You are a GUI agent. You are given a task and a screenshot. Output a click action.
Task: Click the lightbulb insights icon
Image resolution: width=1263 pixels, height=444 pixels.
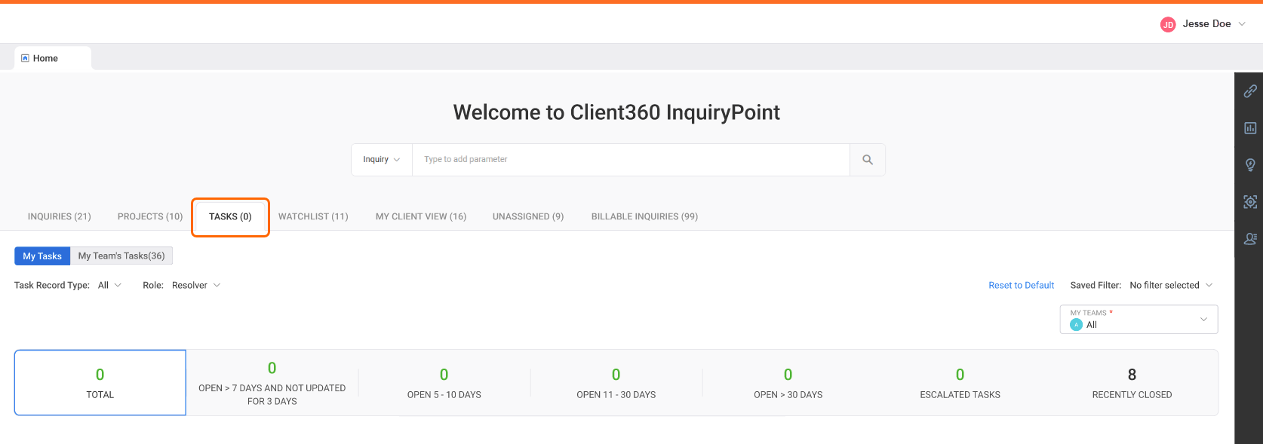coord(1250,165)
